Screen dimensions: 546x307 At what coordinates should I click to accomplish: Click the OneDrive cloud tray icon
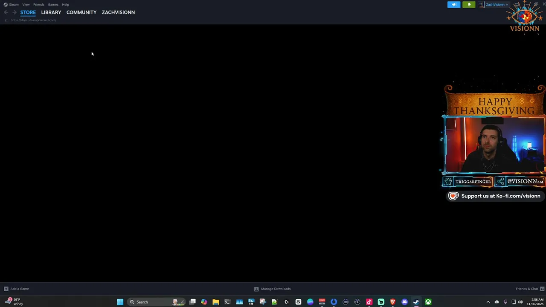[x=497, y=302]
